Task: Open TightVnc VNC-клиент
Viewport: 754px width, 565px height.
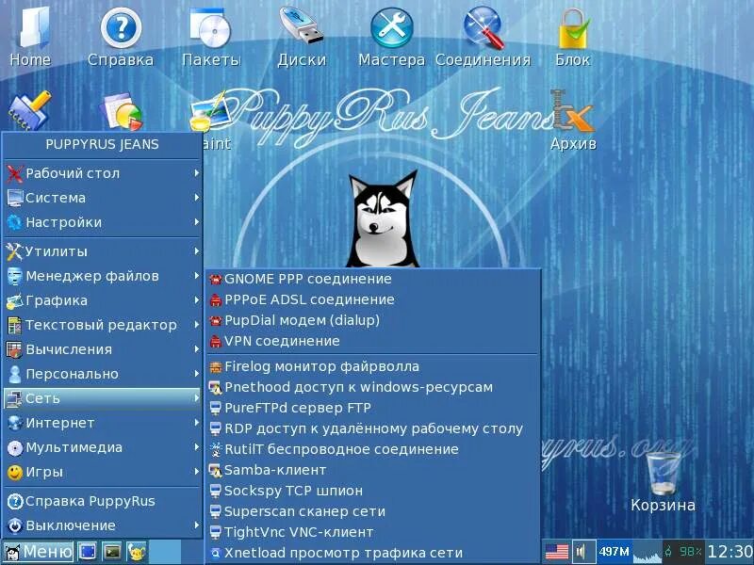Action: tap(372, 532)
